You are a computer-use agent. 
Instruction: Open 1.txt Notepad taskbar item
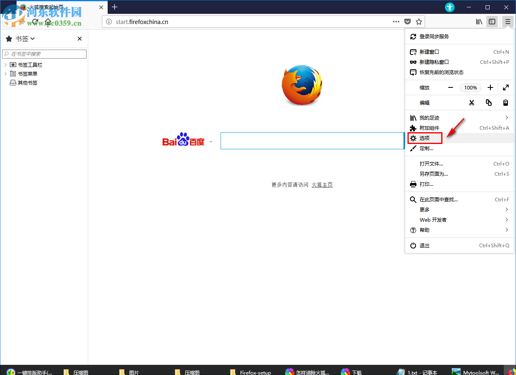(417, 372)
